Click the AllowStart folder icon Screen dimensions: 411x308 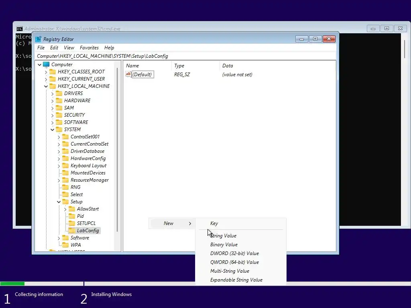point(72,209)
